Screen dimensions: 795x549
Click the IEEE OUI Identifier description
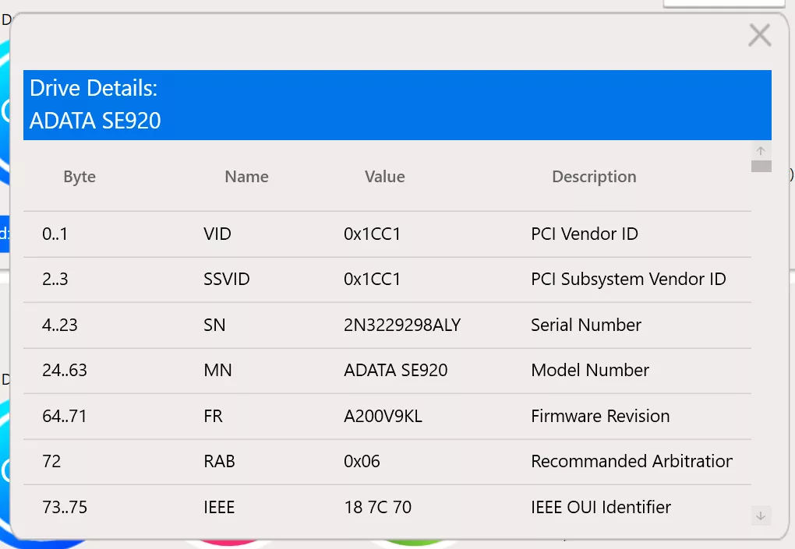601,507
